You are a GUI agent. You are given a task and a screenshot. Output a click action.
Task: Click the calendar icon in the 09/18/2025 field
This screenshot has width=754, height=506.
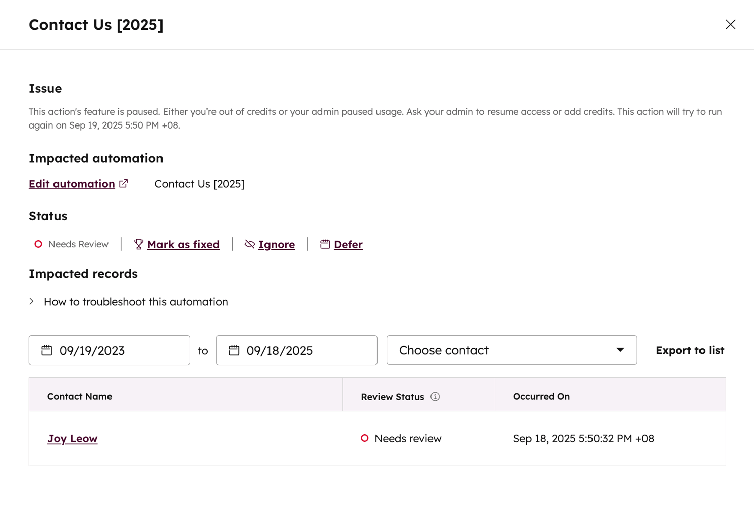(234, 350)
